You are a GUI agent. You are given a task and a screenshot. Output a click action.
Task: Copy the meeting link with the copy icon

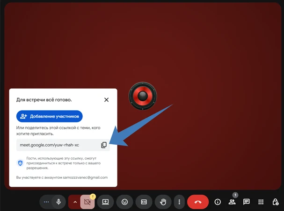click(x=104, y=145)
